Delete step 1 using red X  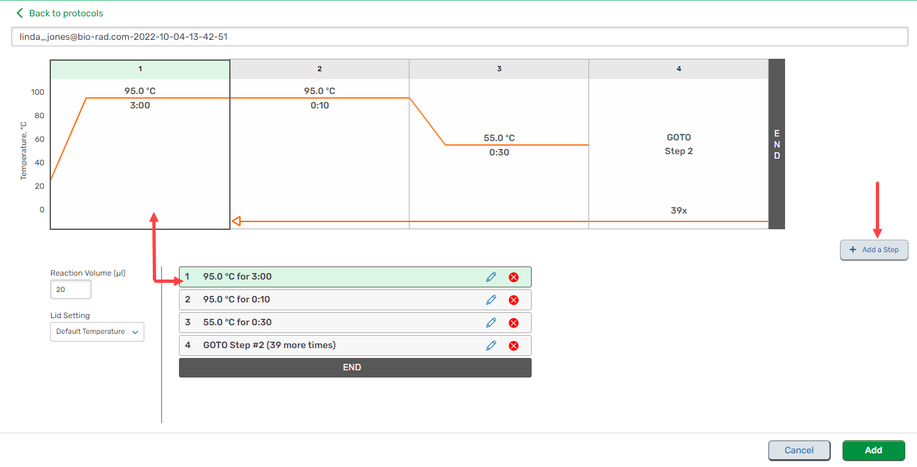(513, 277)
